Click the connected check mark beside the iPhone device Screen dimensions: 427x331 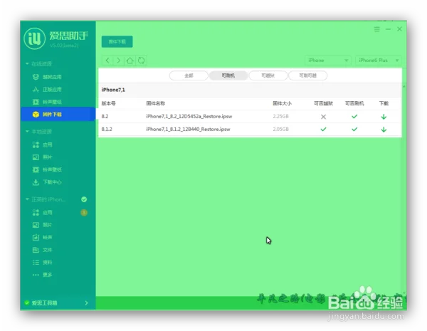click(84, 199)
